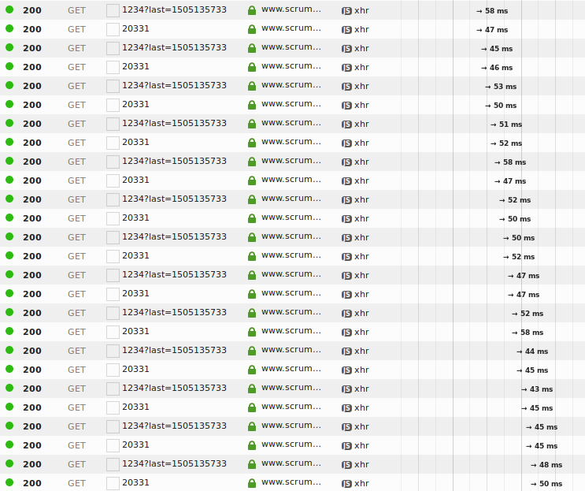Select the 1234?last=1505135733 file in the 43 ms row
This screenshot has height=491, width=585.
click(x=174, y=388)
